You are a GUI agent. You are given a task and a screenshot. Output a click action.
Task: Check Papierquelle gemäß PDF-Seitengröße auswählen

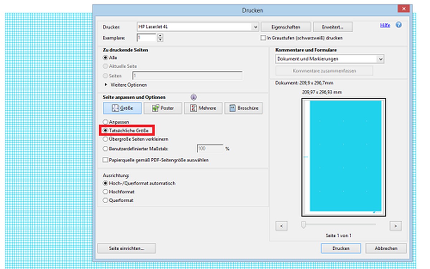tap(105, 160)
